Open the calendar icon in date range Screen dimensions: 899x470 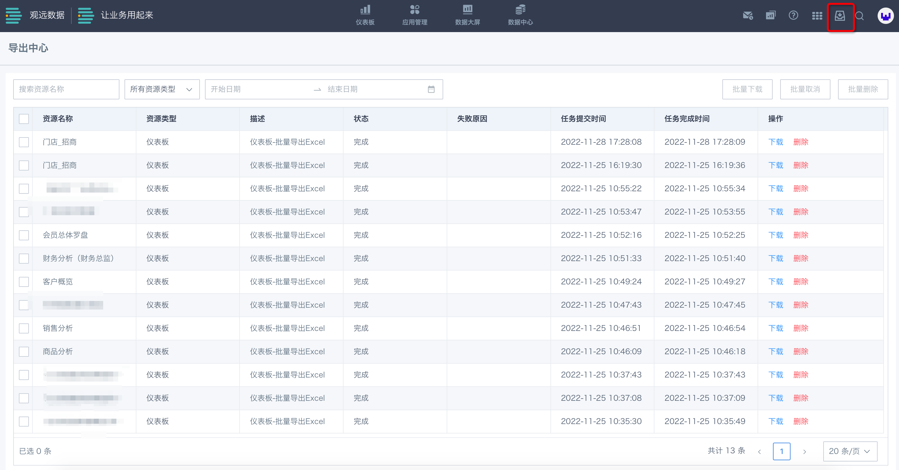431,89
